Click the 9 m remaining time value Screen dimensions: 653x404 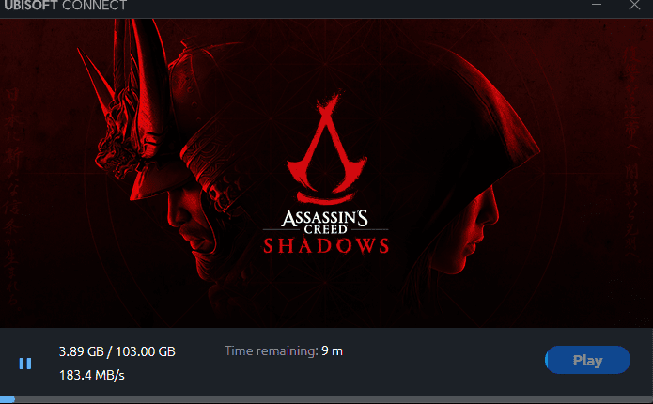(333, 350)
